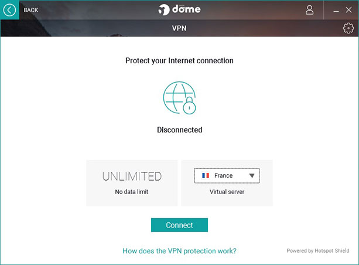Click the Virtual server label

(227, 192)
